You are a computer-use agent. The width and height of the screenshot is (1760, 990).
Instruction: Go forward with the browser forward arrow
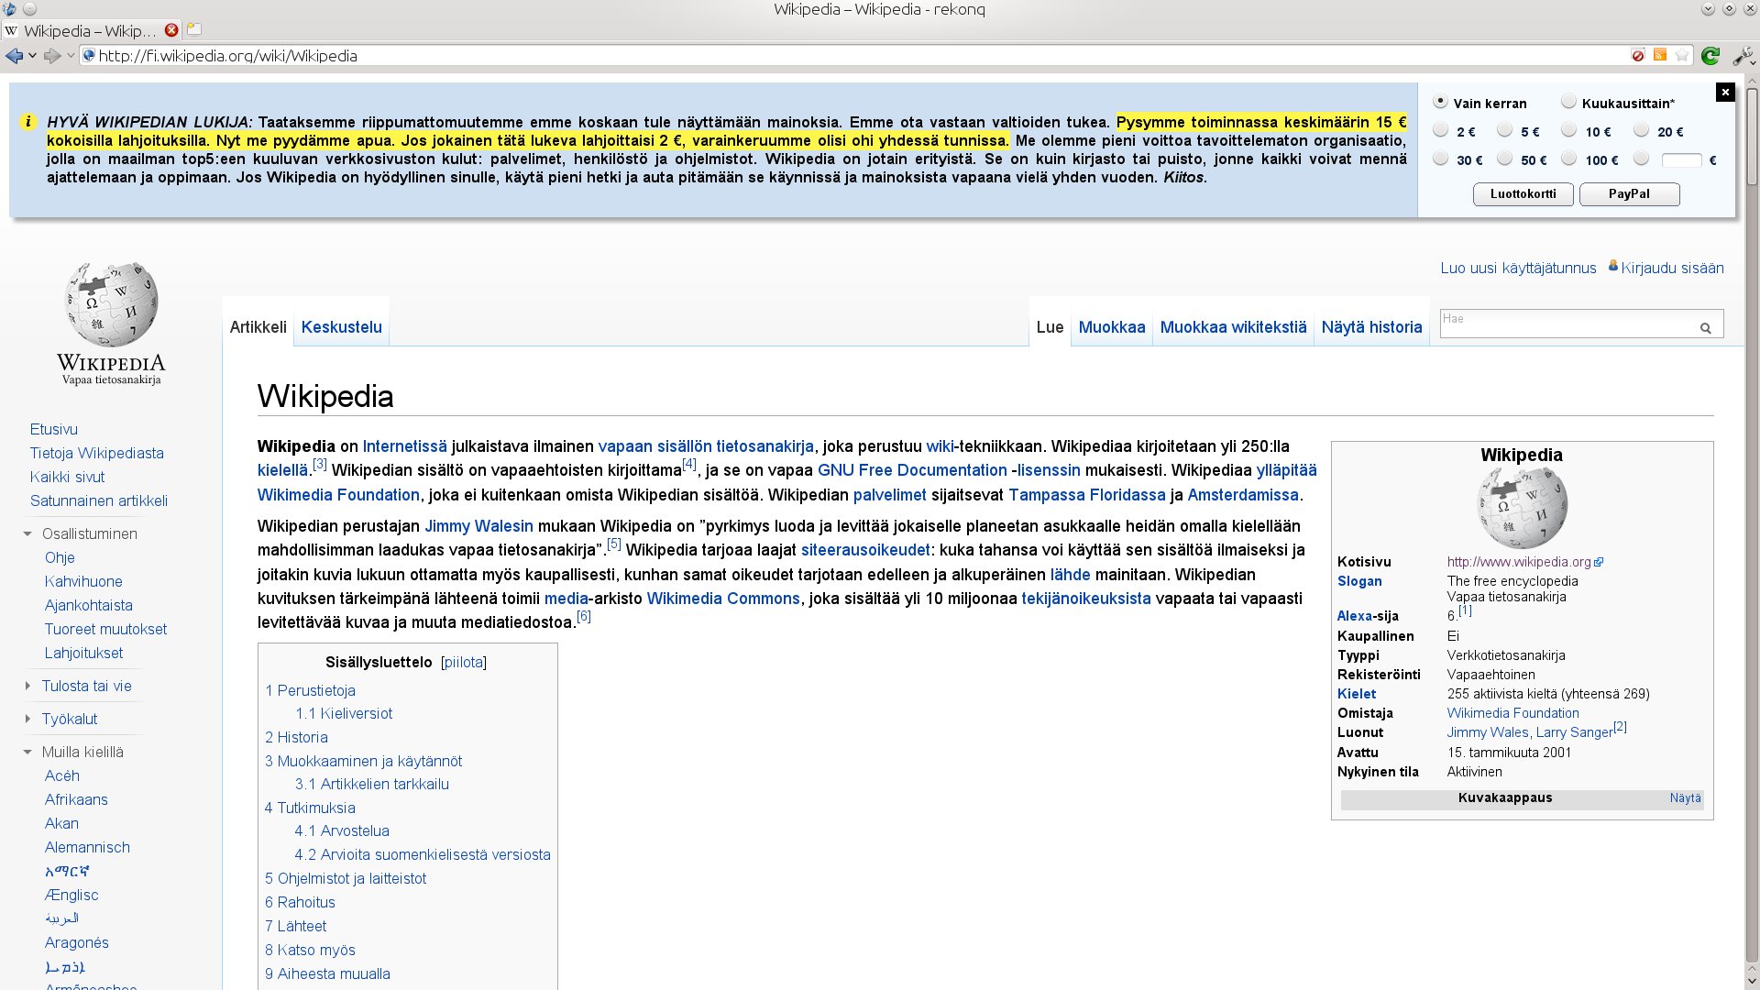52,56
